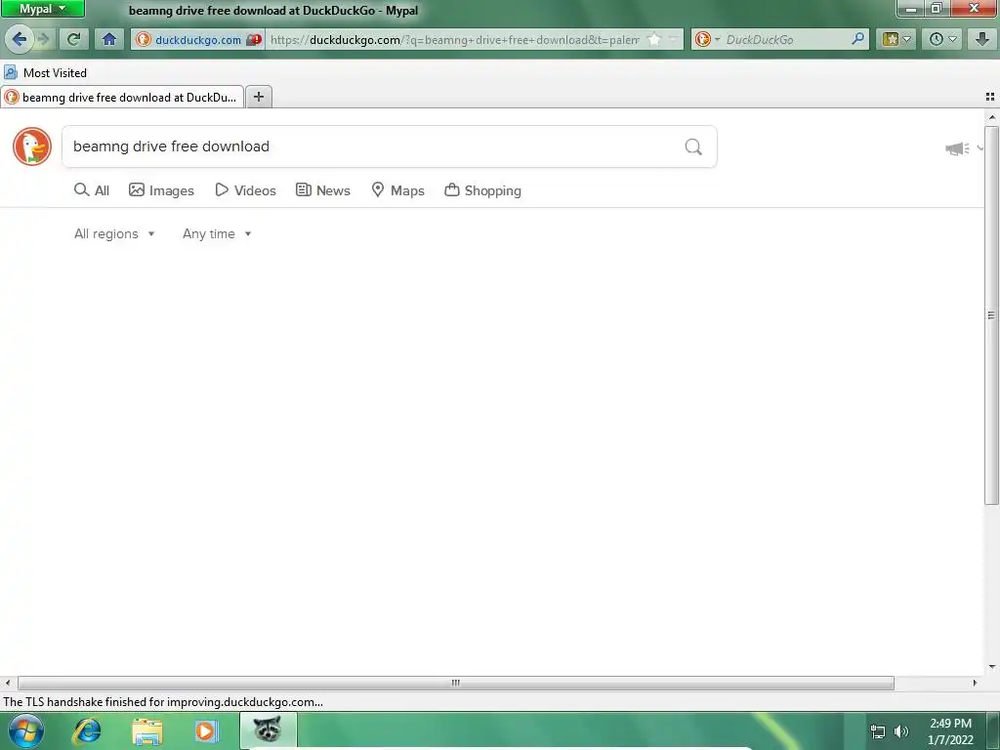Image resolution: width=1000 pixels, height=750 pixels.
Task: Click the vertical scrollbar thumb
Action: coord(991,315)
